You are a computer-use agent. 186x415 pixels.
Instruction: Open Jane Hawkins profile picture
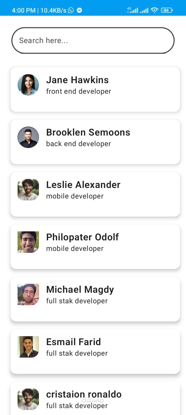[x=28, y=85]
